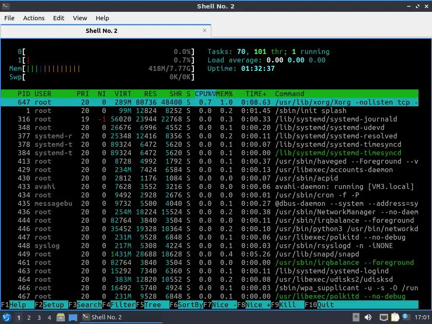Select the /usr/sbin/cron process row

[210, 195]
